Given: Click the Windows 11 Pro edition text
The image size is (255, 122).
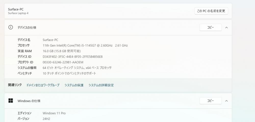Looking at the screenshot, I should [54, 113].
